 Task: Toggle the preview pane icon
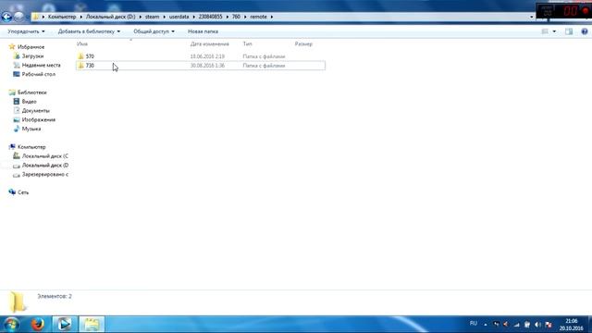[569, 31]
